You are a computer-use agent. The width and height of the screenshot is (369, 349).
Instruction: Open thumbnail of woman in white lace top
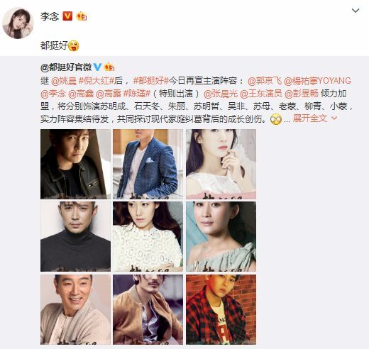pyautogui.click(x=148, y=236)
